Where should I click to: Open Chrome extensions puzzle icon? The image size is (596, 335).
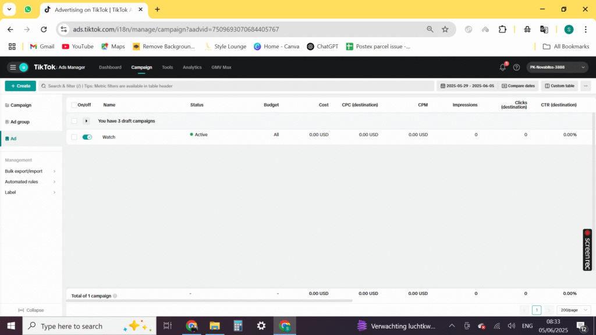click(x=503, y=29)
